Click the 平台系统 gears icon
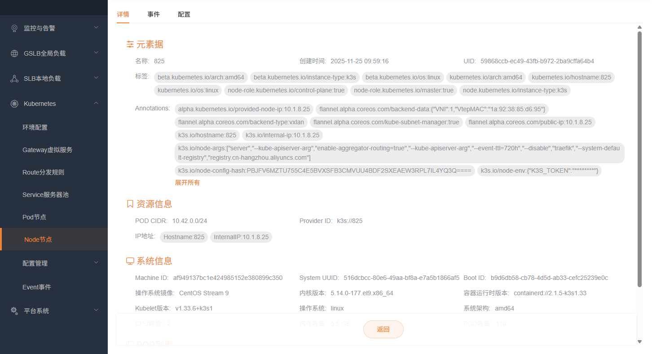Screen dimensions: 652x354 click(x=14, y=311)
